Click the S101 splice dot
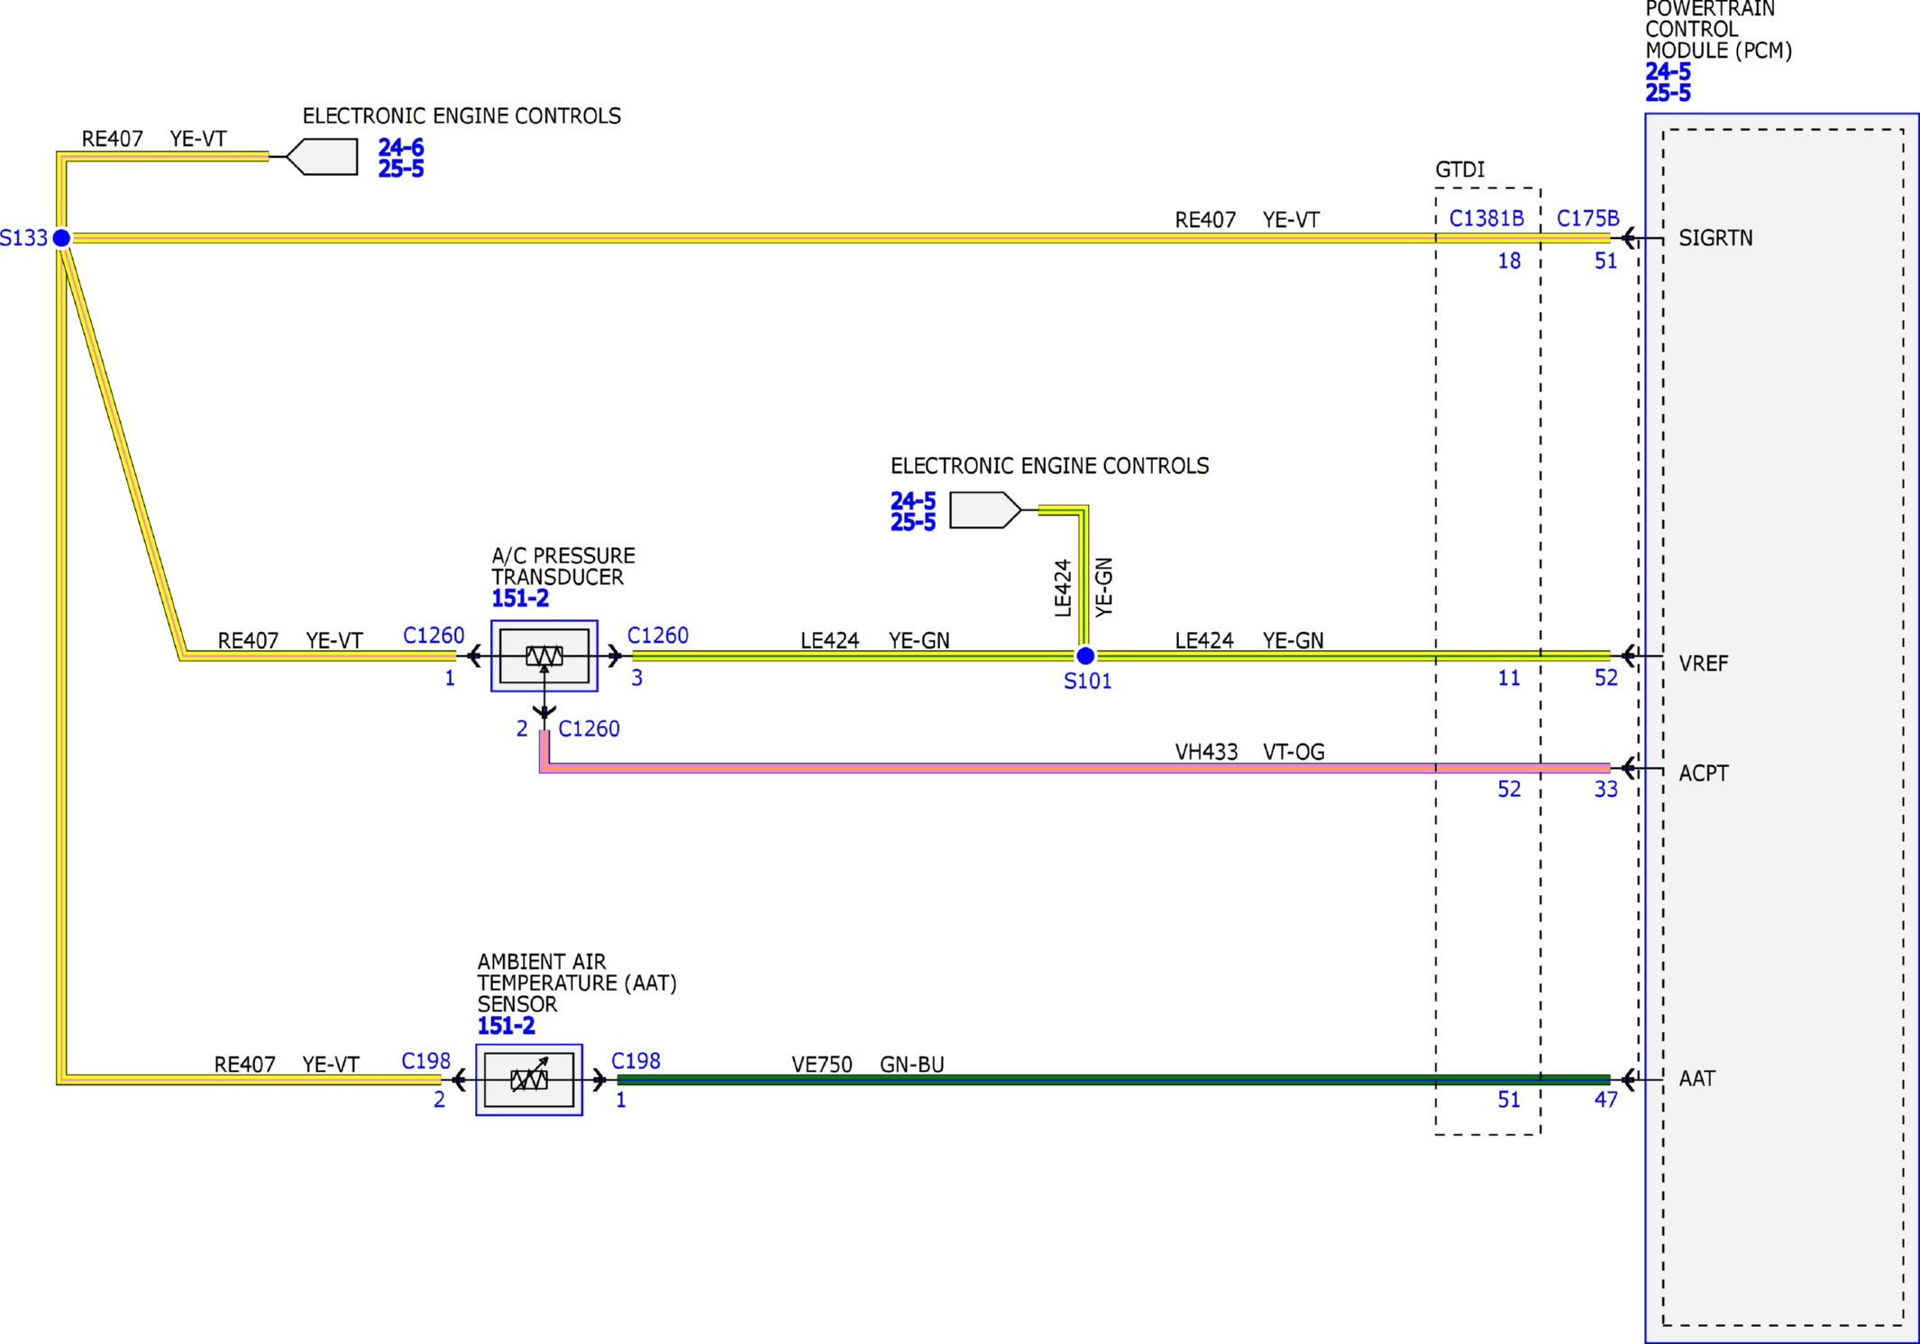Viewport: 1920px width, 1344px height. click(1085, 655)
